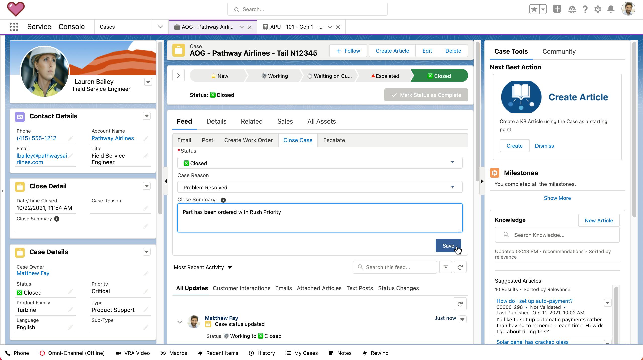Click the global actions plus icon

point(557,9)
